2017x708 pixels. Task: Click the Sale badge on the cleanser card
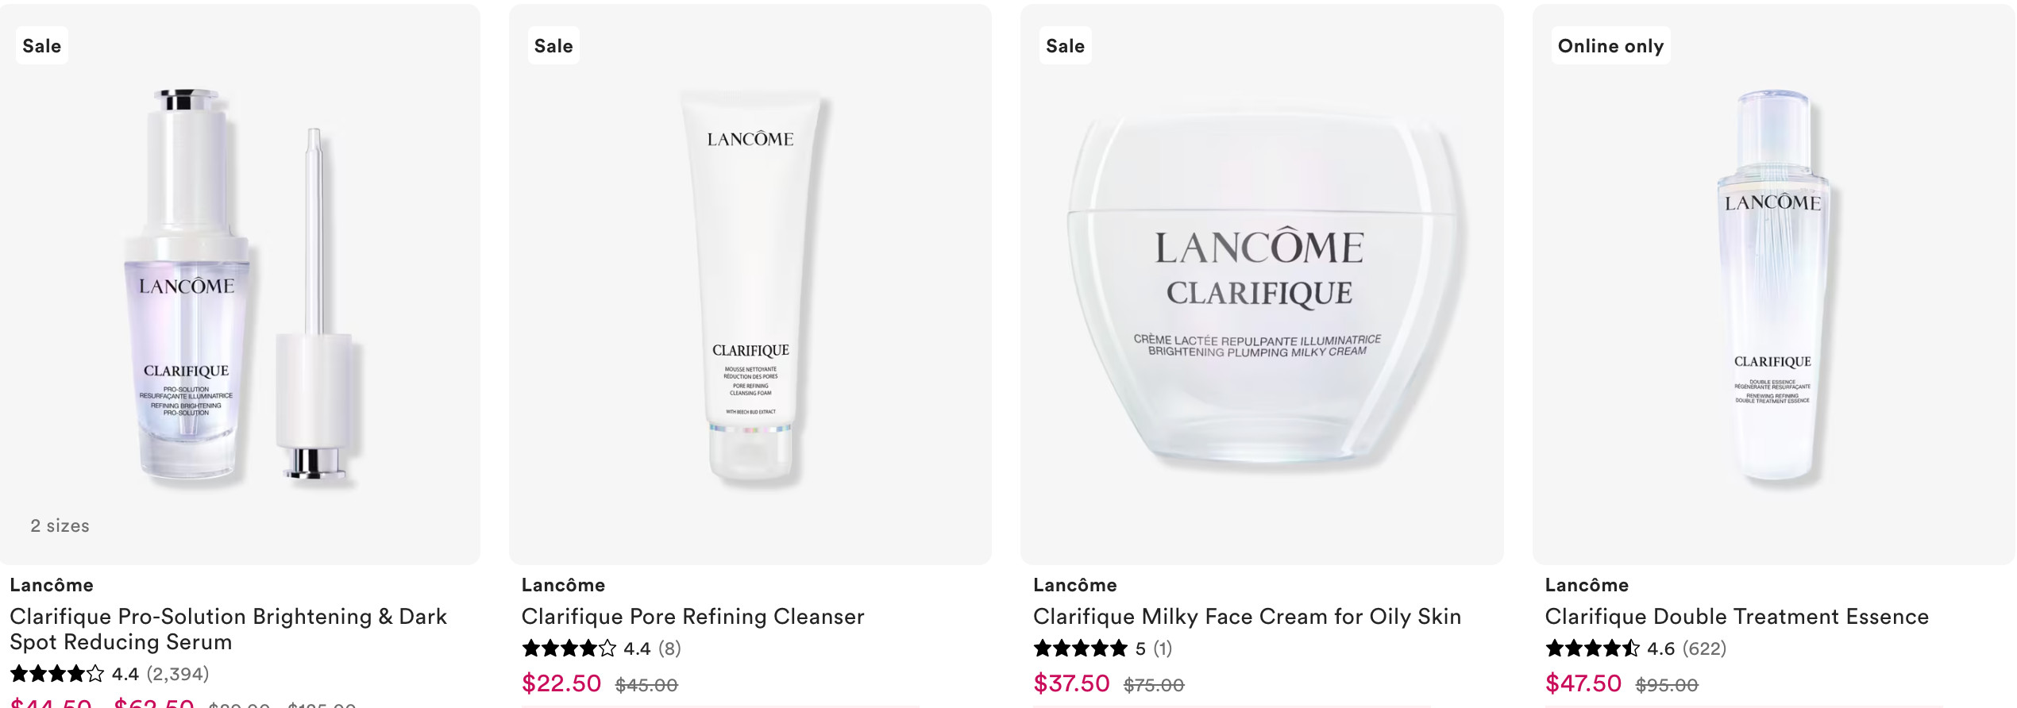click(x=553, y=46)
